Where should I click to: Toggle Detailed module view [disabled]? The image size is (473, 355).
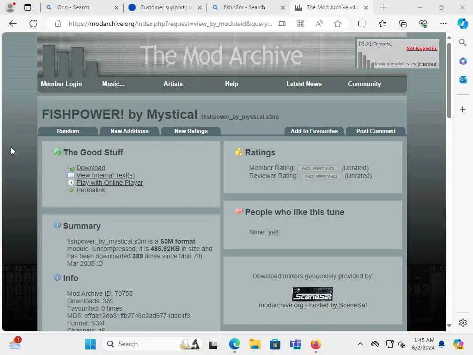click(405, 64)
